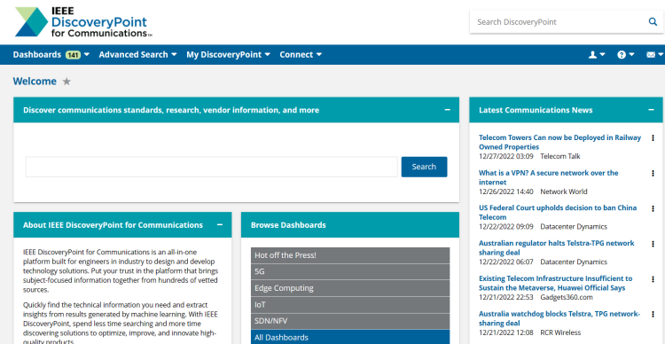The width and height of the screenshot is (665, 344).
Task: Expand the Advanced Search menu
Action: click(137, 55)
